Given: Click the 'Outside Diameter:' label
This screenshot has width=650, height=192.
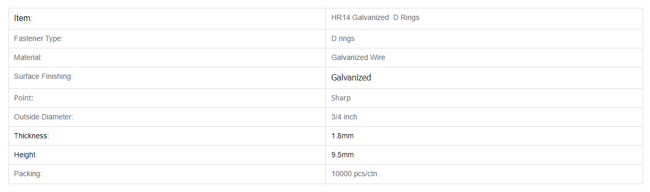Looking at the screenshot, I should pyautogui.click(x=44, y=117).
